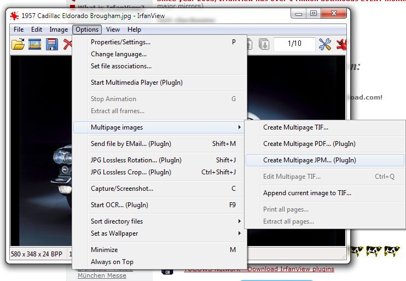The height and width of the screenshot is (281, 406).
Task: Choose Properties/Settings... from Options menu
Action: 160,42
